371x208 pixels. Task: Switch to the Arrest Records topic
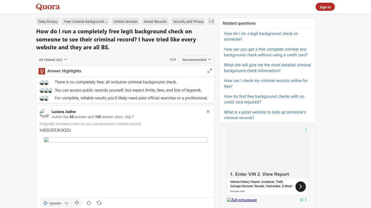click(x=155, y=21)
